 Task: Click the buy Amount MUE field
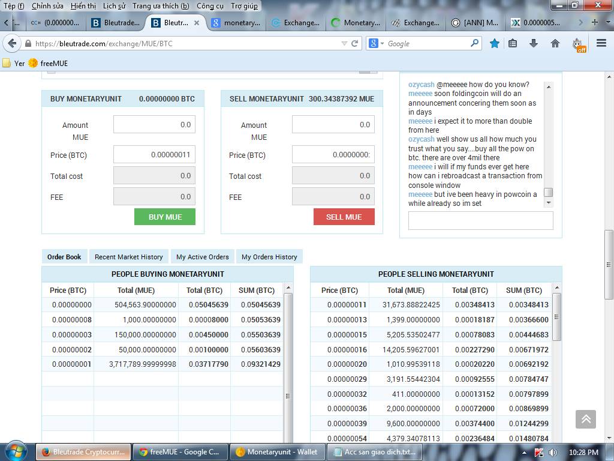154,124
